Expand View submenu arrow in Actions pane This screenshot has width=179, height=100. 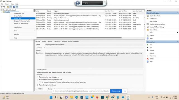click(x=177, y=33)
